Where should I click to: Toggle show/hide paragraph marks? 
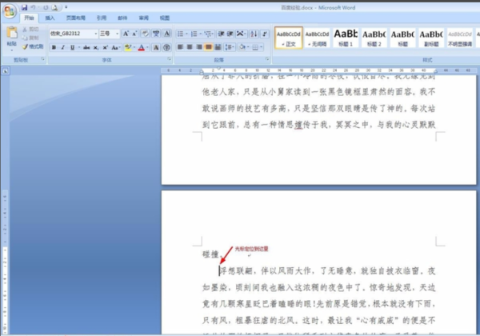tap(265, 34)
